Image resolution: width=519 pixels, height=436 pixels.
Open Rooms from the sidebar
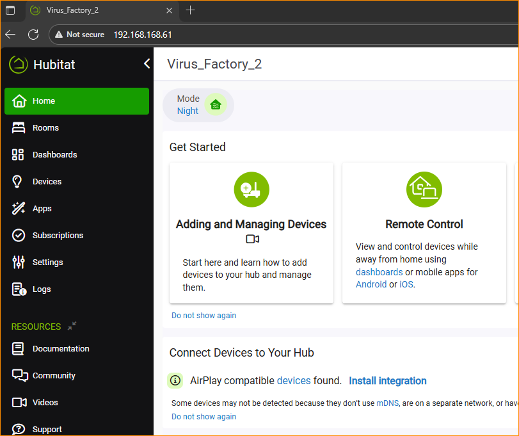click(45, 128)
